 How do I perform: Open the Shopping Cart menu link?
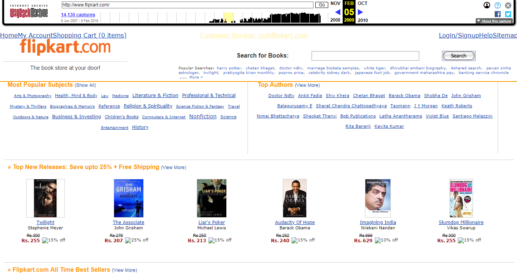89,36
